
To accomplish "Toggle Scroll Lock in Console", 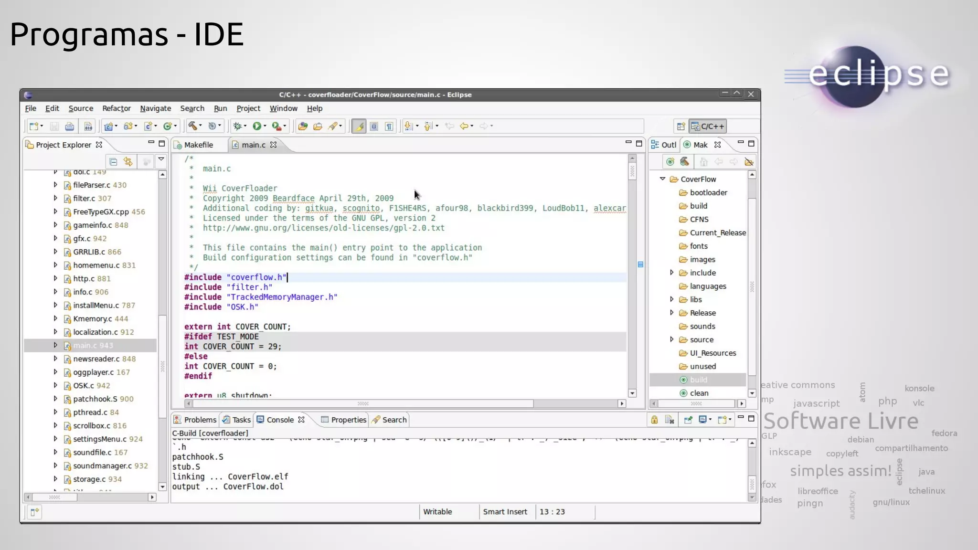I will 654,420.
